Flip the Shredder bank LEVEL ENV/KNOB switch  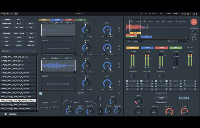[x=107, y=72]
